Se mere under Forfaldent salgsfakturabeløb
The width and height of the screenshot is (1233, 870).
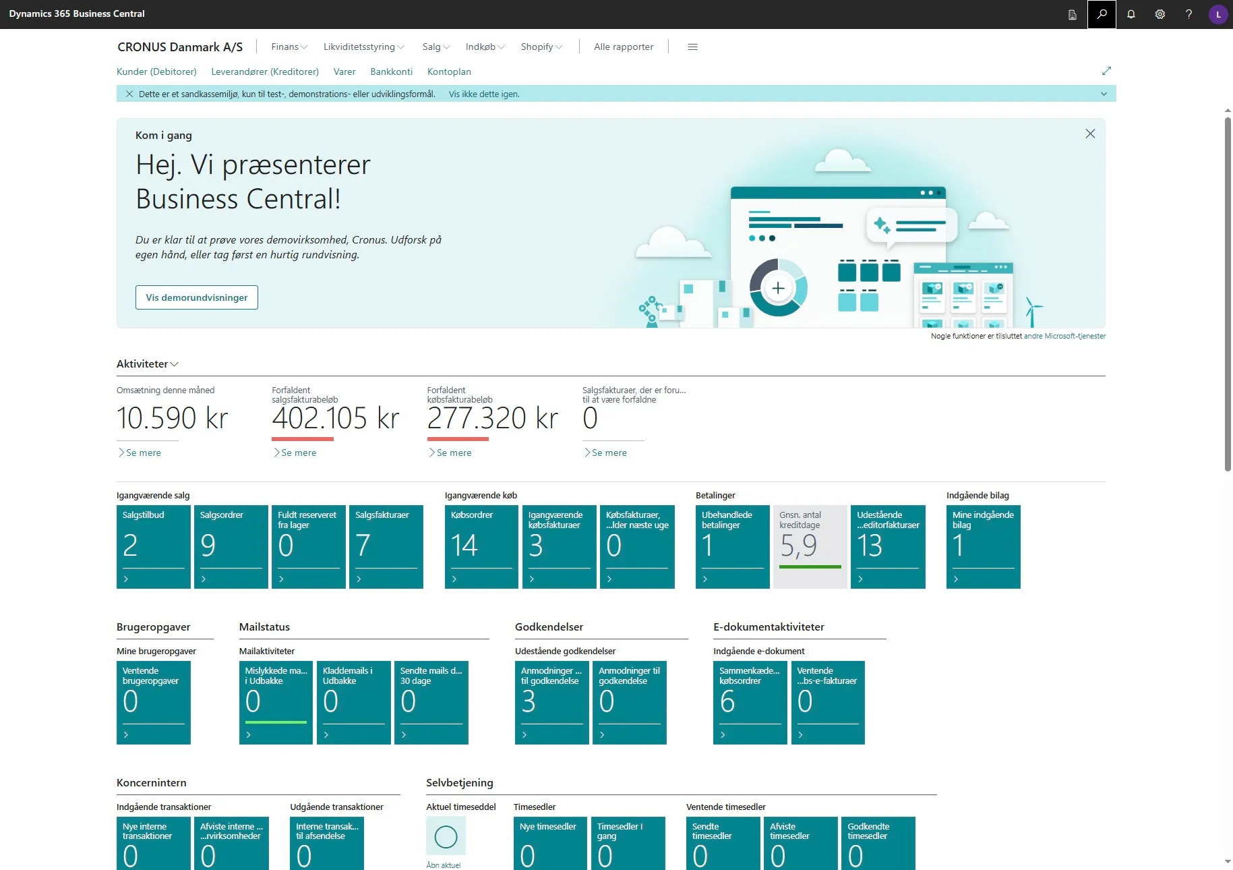tap(295, 453)
